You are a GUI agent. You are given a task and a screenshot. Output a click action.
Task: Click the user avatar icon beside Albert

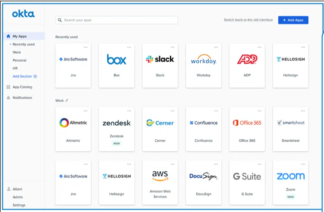[9, 189]
